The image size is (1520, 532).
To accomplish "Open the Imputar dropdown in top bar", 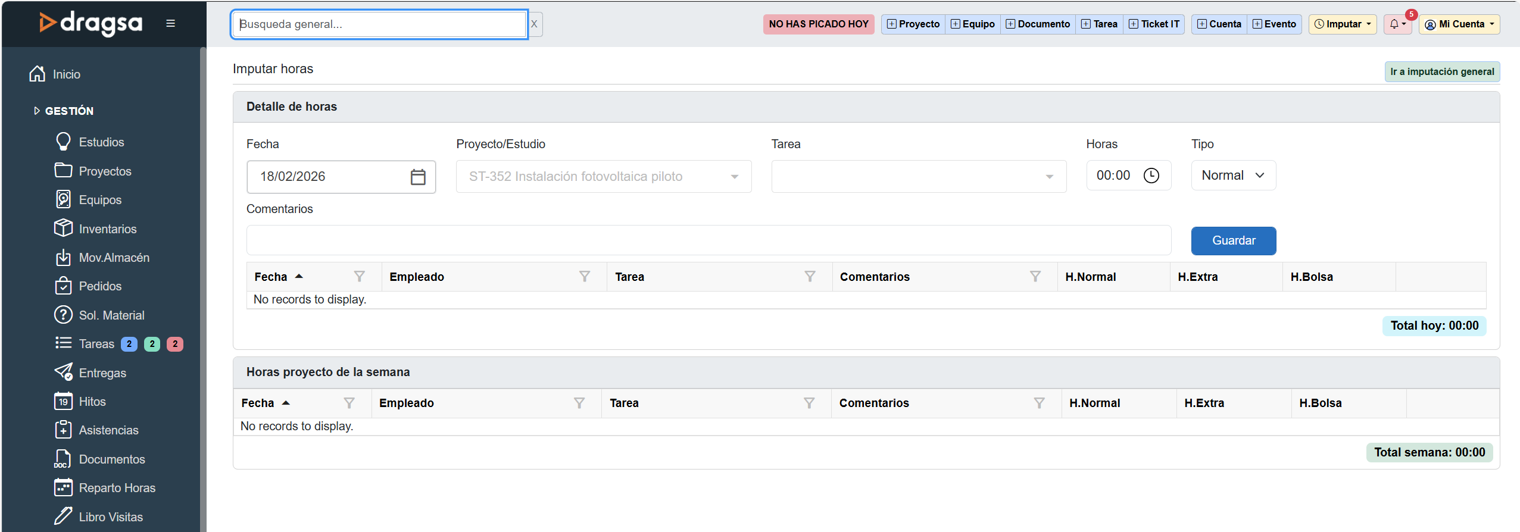I will (x=1342, y=24).
